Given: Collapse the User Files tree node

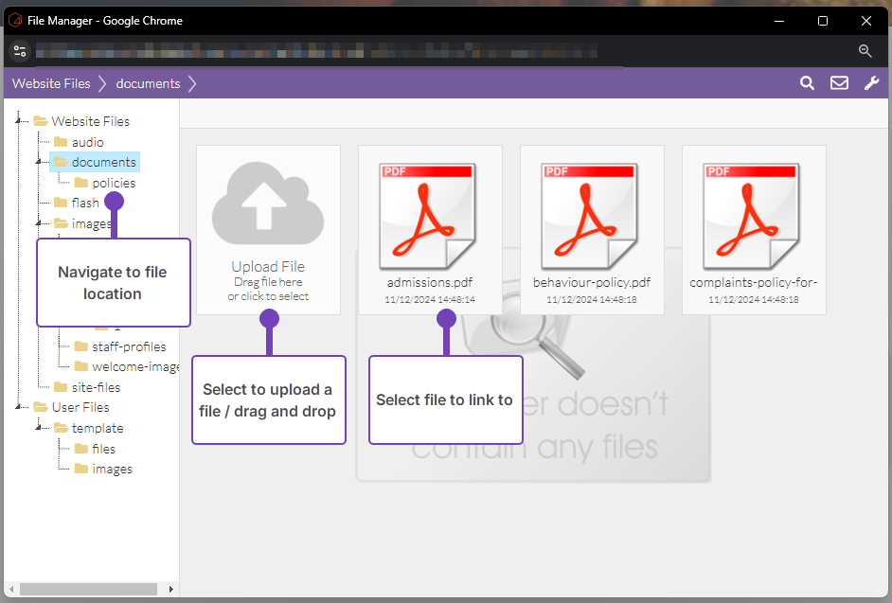Looking at the screenshot, I should (x=19, y=407).
